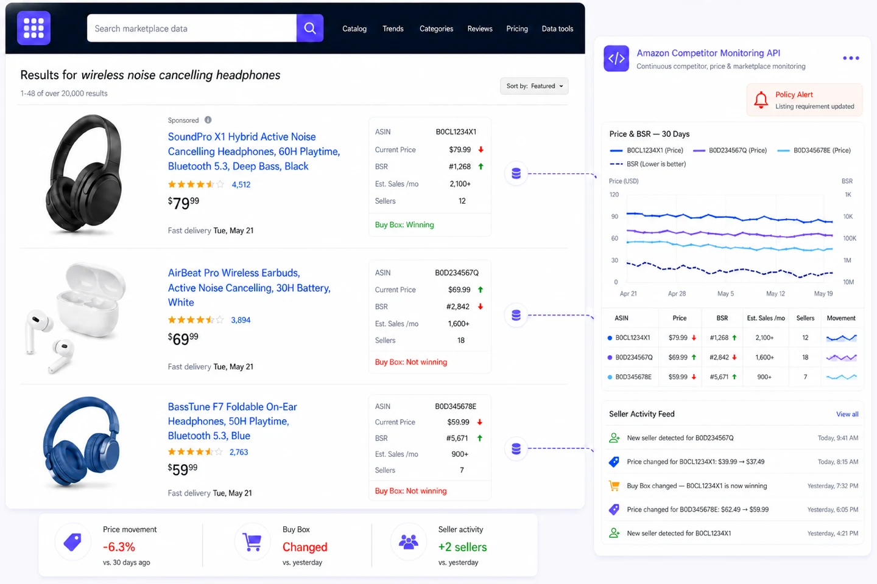Image resolution: width=877 pixels, height=584 pixels.
Task: Open the Policy Alert notification
Action: (805, 100)
